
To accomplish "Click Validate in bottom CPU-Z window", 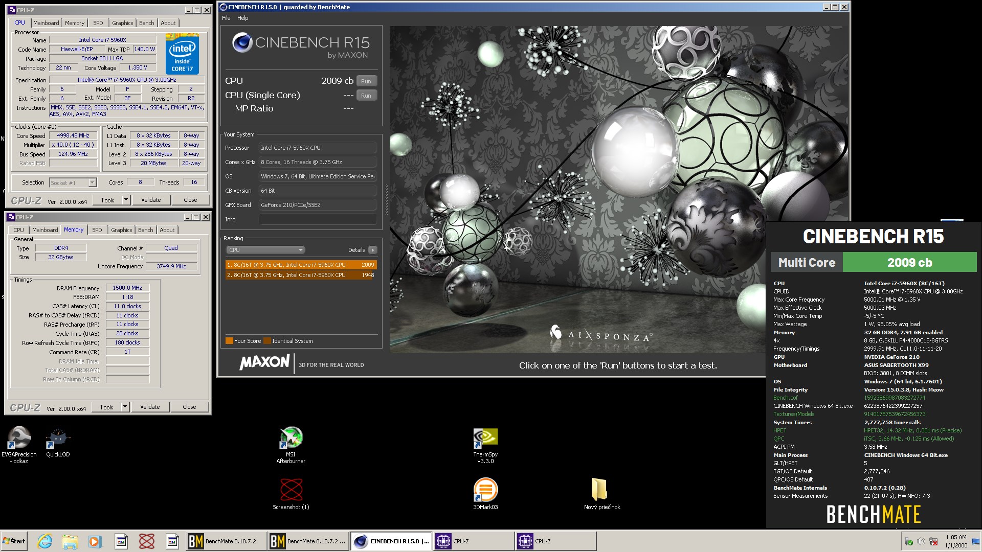I will click(x=150, y=407).
